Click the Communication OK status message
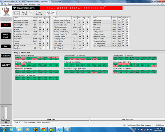Viewport: 165px width, 132px height. pos(7,125)
